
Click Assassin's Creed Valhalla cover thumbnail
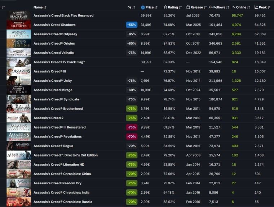coord(19,53)
